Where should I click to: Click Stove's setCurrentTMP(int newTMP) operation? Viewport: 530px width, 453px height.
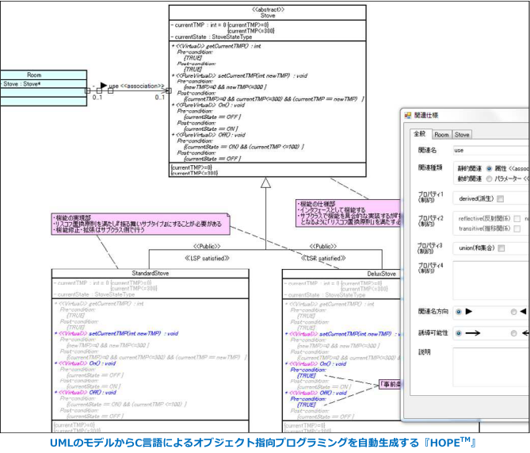tap(240, 76)
